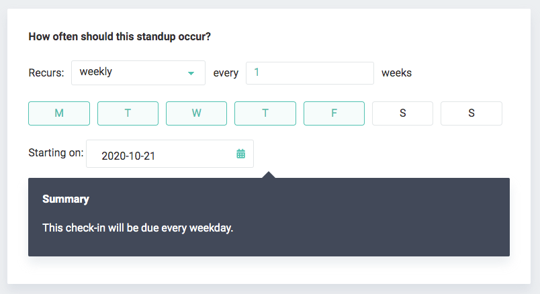
Task: Deselect Tuesday, the first 'T' button
Action: (128, 113)
